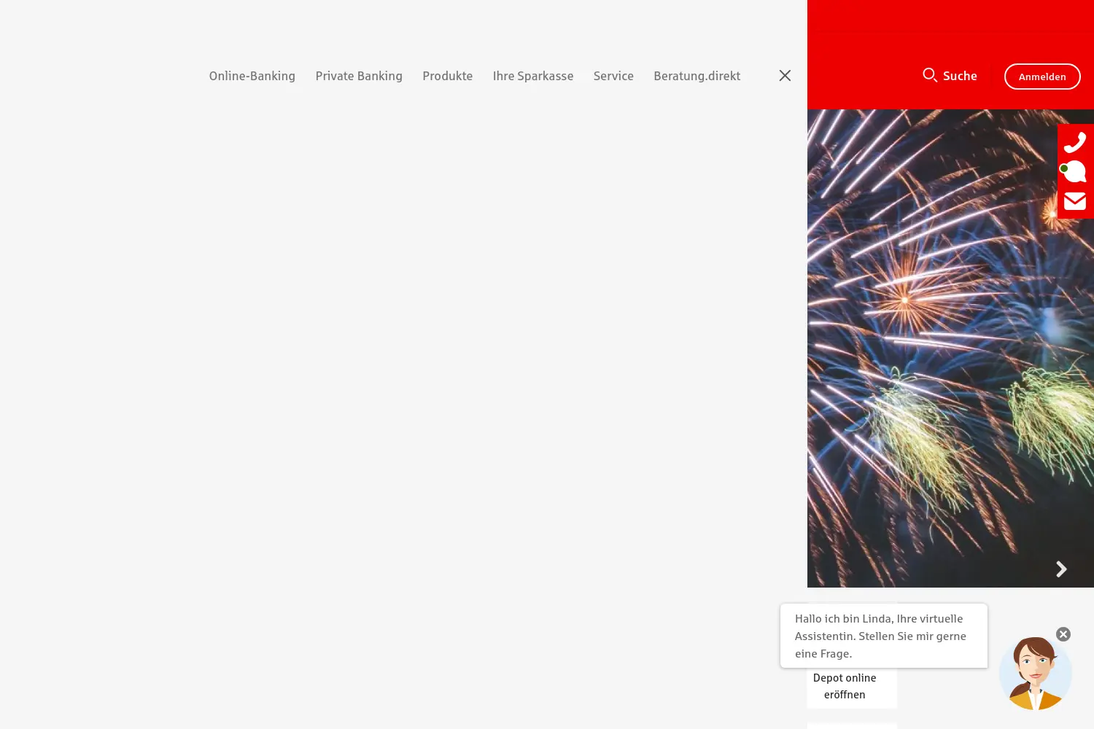1094x729 pixels.
Task: Click the Suche magnifier icon
Action: (930, 75)
